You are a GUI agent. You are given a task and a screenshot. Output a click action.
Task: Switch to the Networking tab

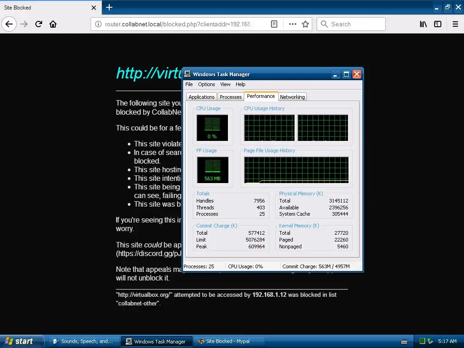coord(292,97)
